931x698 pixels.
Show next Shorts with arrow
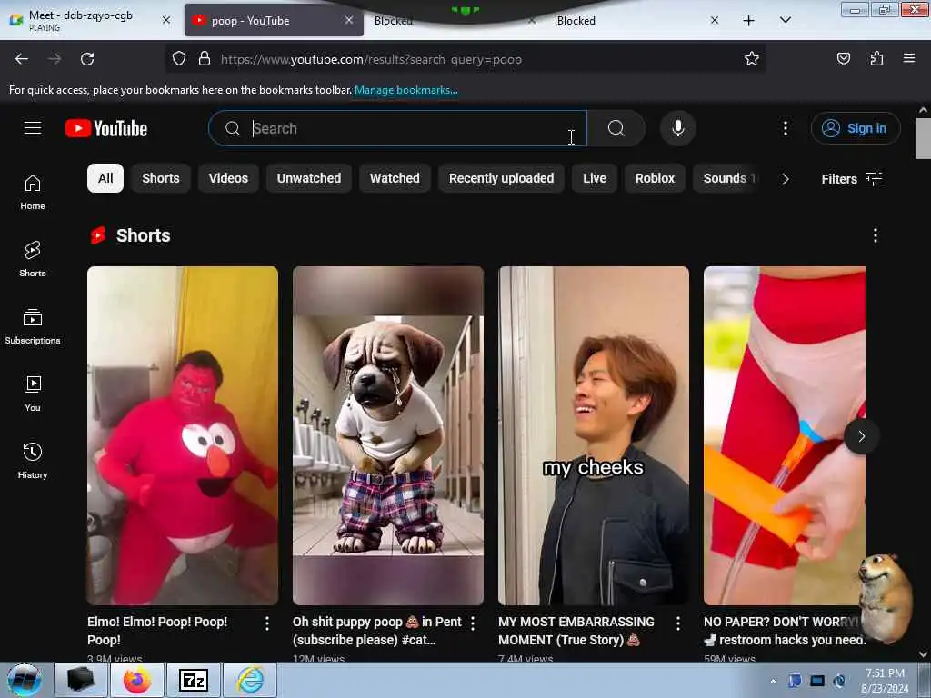pyautogui.click(x=862, y=436)
